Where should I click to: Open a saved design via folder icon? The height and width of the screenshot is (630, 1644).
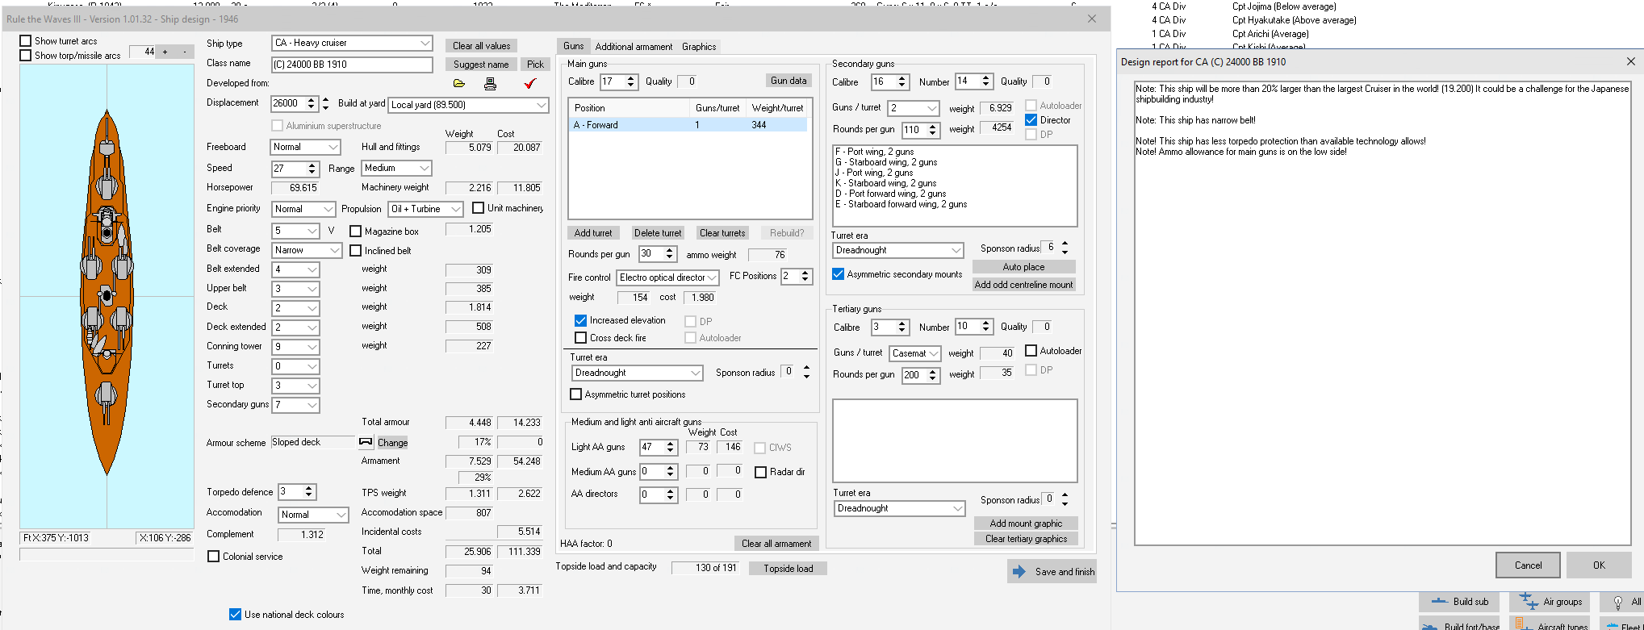click(x=459, y=84)
